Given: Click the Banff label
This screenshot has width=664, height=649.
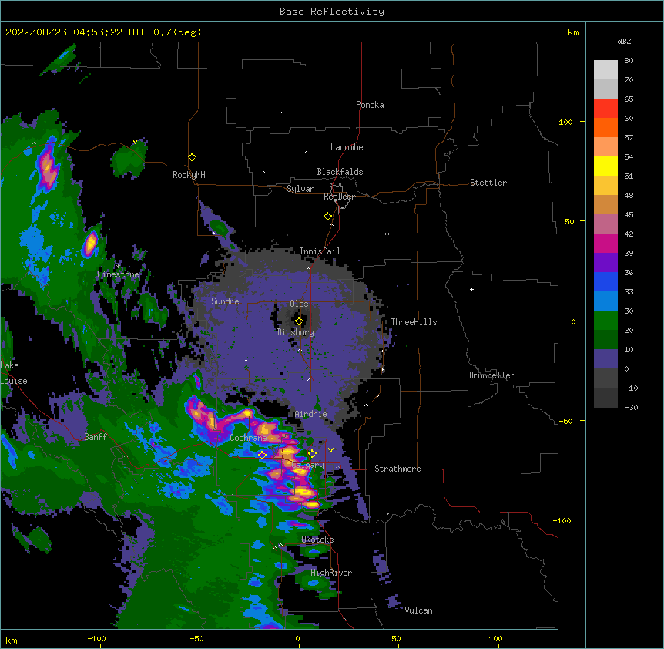Looking at the screenshot, I should pos(96,437).
